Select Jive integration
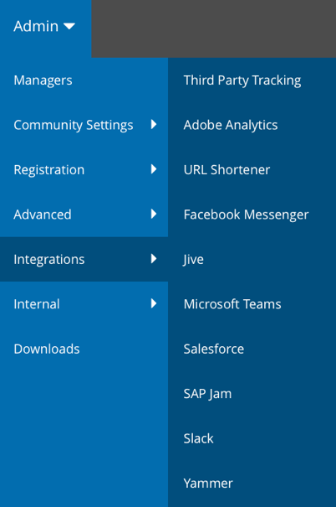The height and width of the screenshot is (507, 336). [252, 259]
